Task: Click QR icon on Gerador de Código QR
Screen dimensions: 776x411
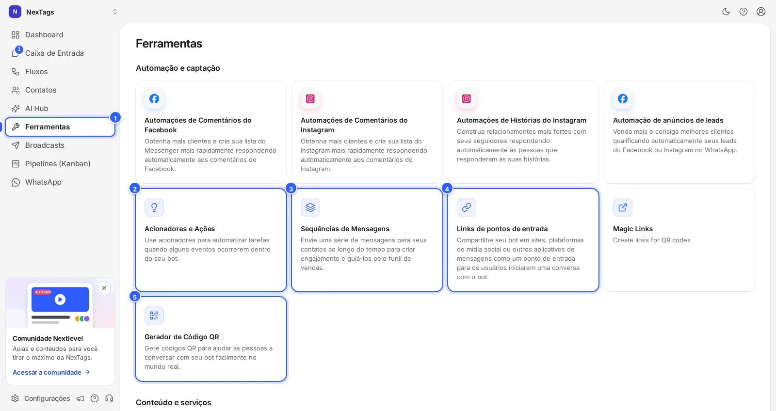Action: [x=154, y=316]
